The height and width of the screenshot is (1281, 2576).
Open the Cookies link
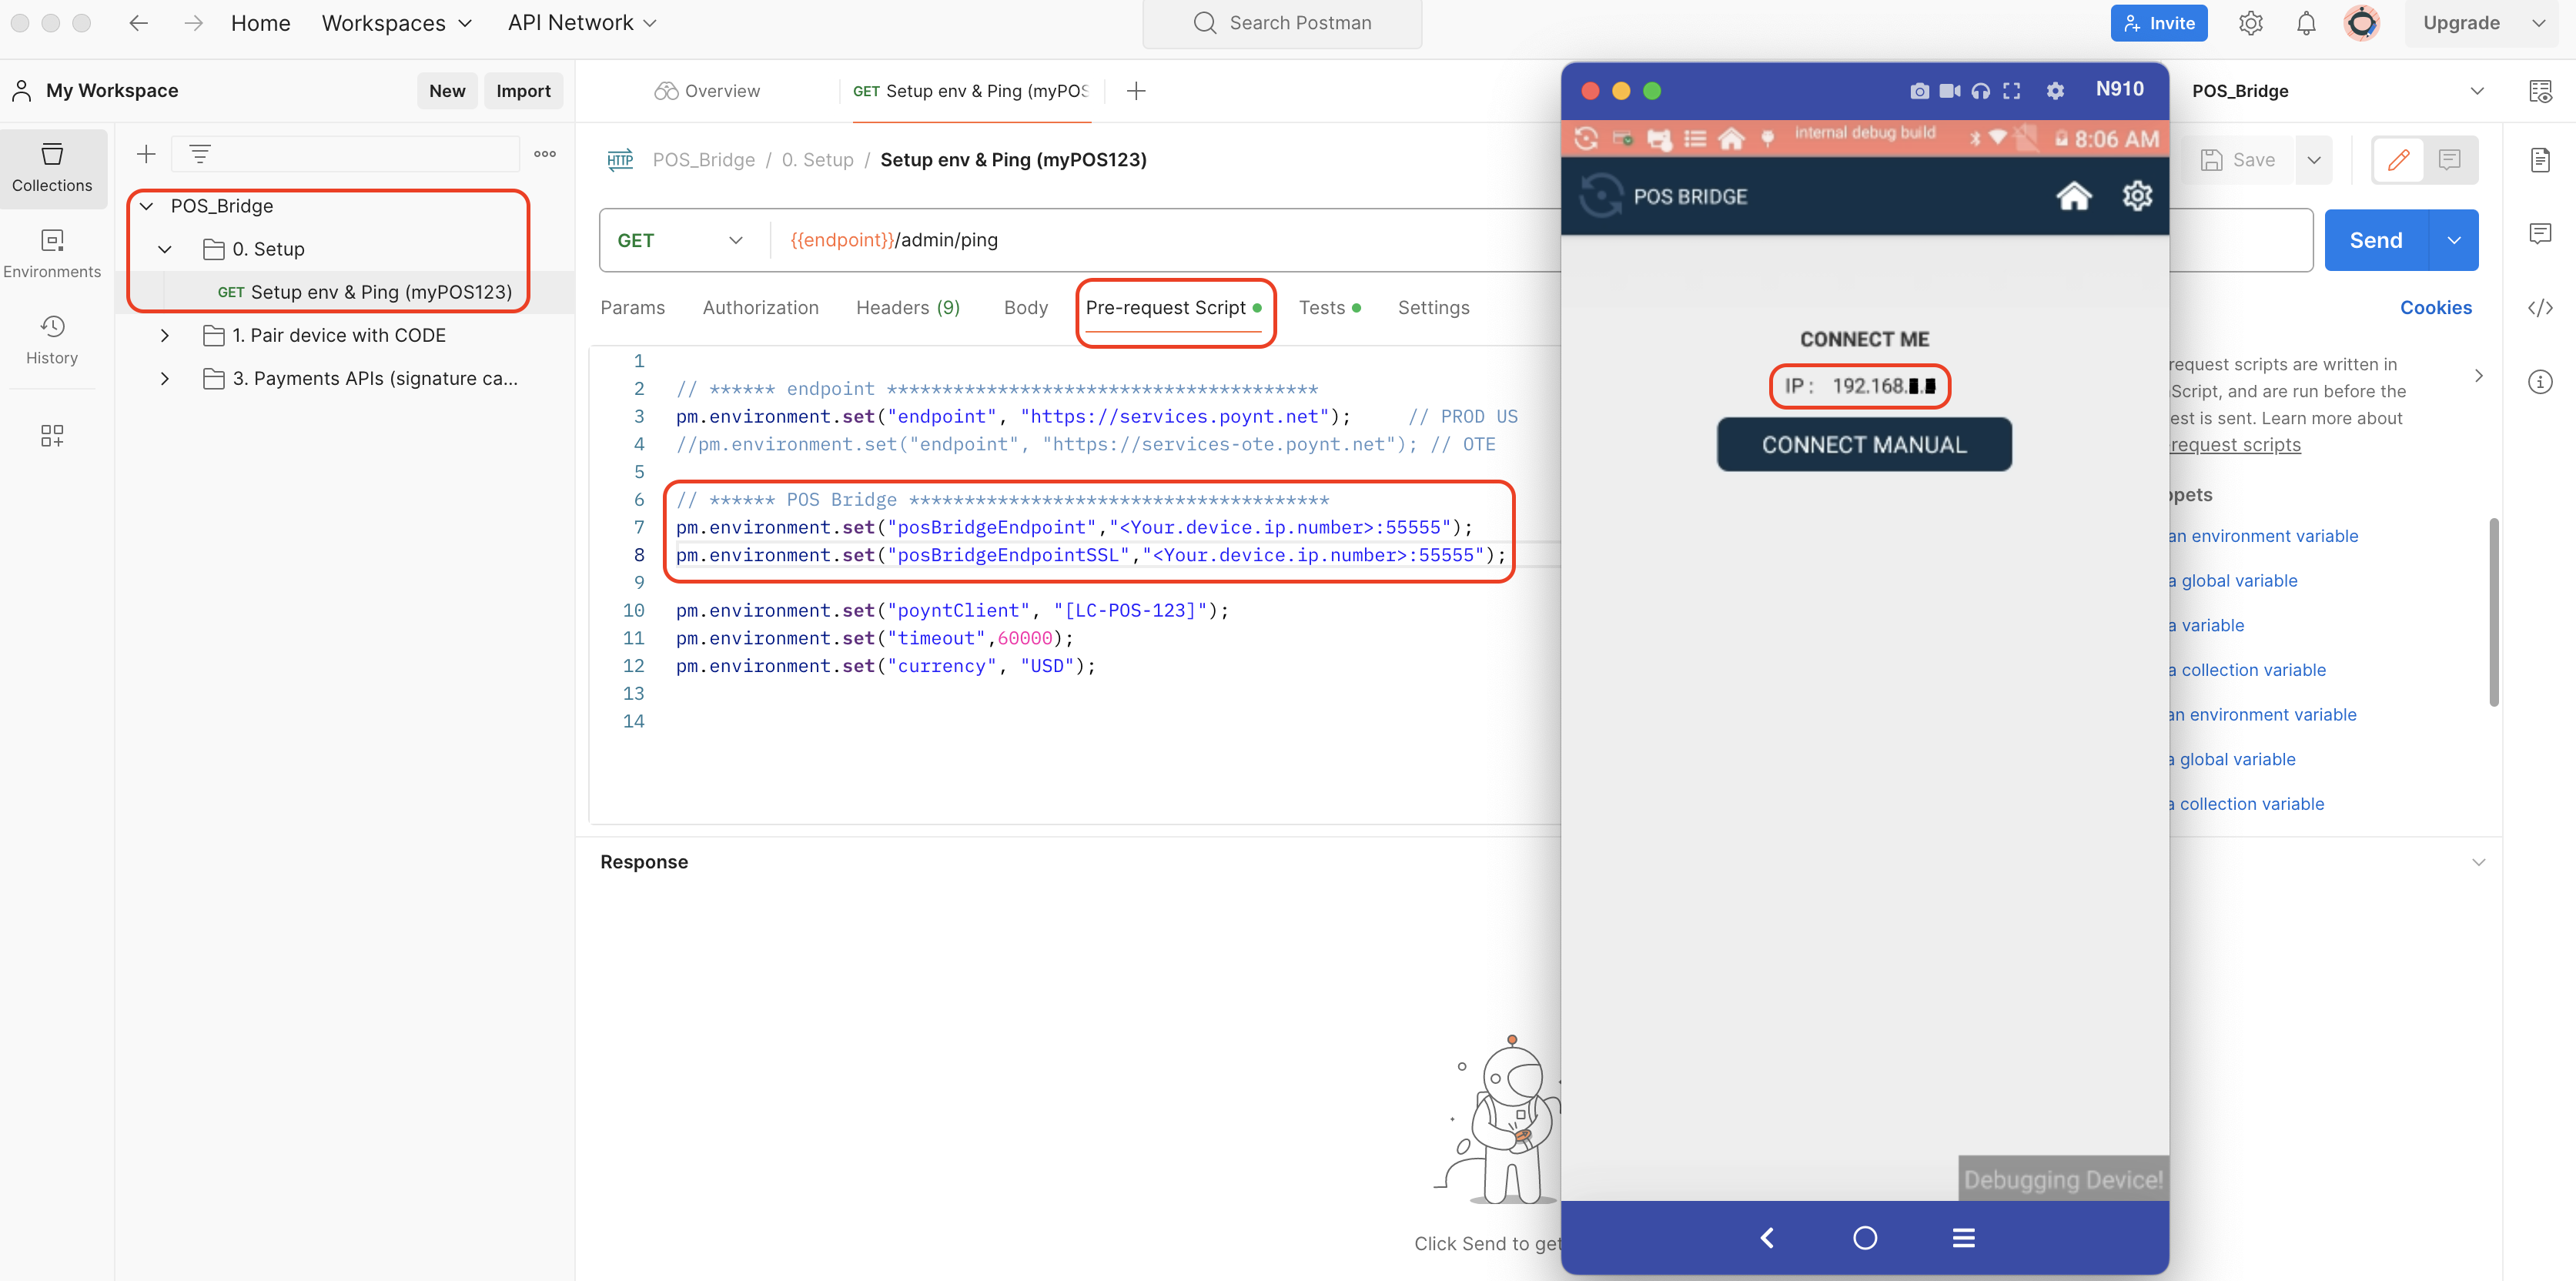[2435, 308]
